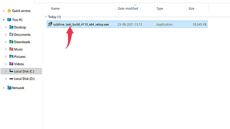Viewport: 230px width, 129px height.
Task: Click the sublime_text setup.exe file icon
Action: pos(50,24)
